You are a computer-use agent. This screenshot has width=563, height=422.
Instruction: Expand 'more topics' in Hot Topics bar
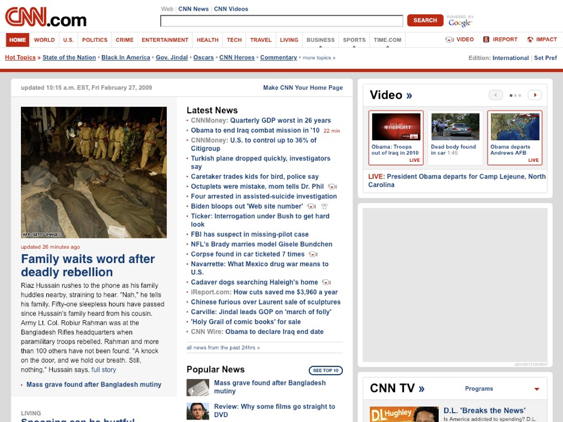pos(319,58)
